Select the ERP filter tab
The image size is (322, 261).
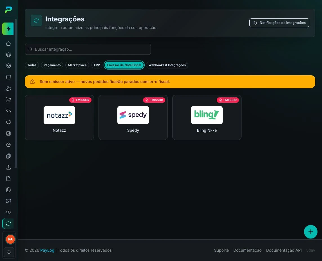(97, 65)
